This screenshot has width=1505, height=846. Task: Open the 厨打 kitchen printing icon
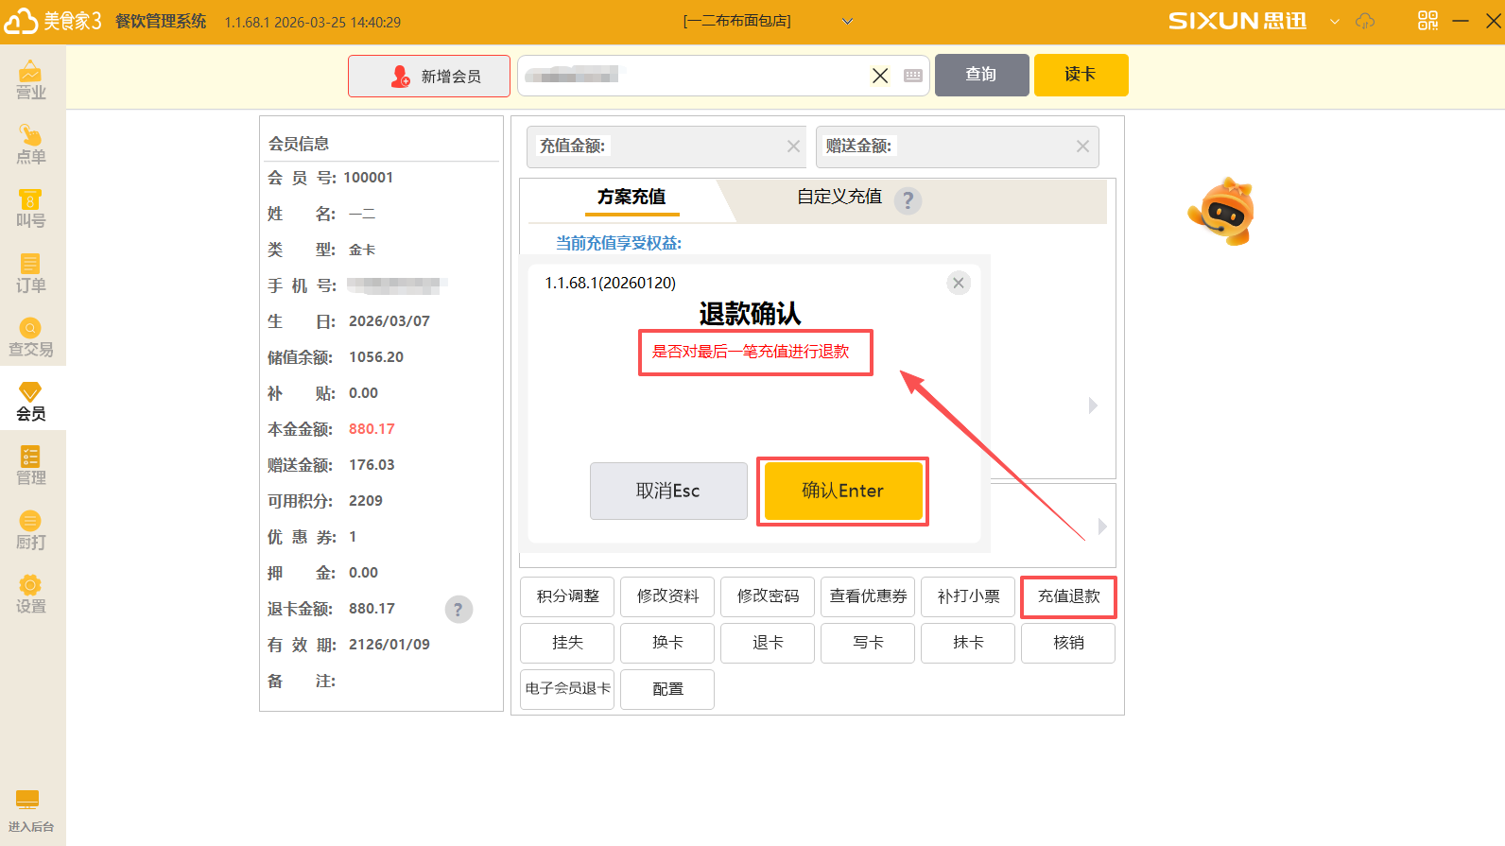(30, 529)
